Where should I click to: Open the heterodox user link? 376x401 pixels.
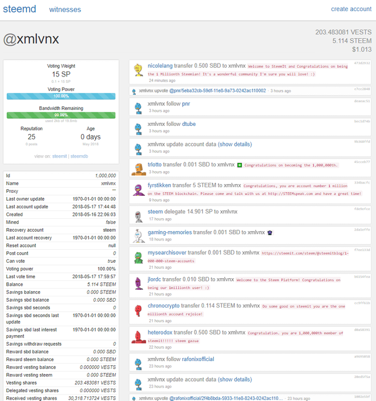pos(160,332)
